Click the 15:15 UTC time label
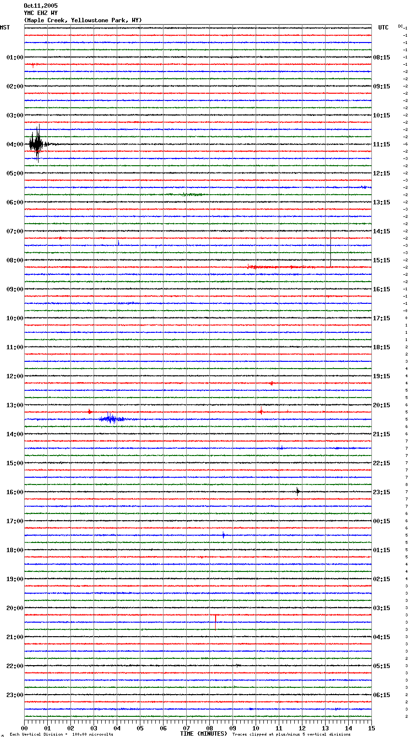Viewport: 410px width, 741px height. point(382,260)
